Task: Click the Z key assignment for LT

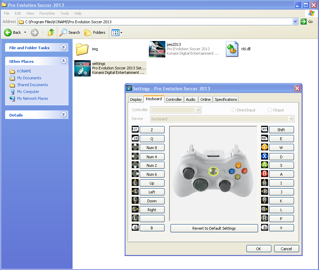Action: coord(152,130)
